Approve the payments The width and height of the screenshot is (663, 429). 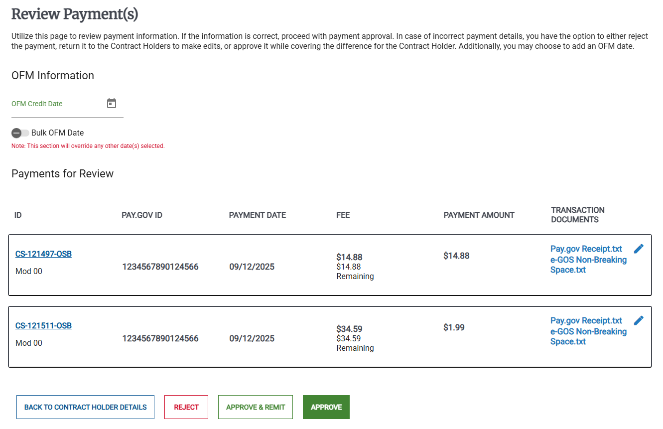[326, 407]
